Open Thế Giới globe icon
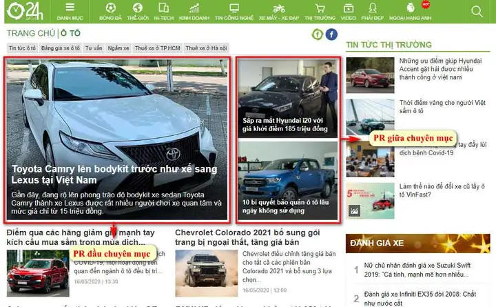The image size is (496, 307). click(x=138, y=8)
